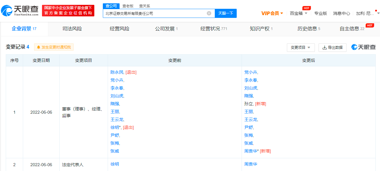Expand the 百宝箱 dropdown
Viewport: 380px width, 171px height.
298,13
